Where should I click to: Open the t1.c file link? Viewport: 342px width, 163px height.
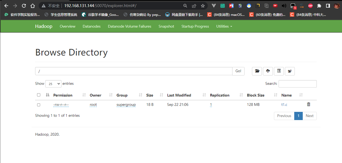284,105
